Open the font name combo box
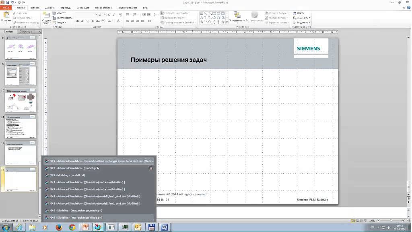Image resolution: width=412 pixels, height=232 pixels. (x=86, y=15)
